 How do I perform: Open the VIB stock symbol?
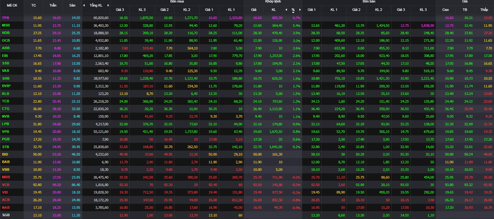click(x=5, y=192)
